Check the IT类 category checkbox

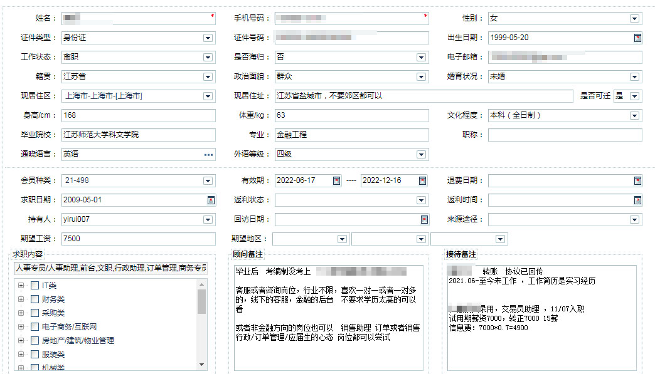click(x=35, y=285)
